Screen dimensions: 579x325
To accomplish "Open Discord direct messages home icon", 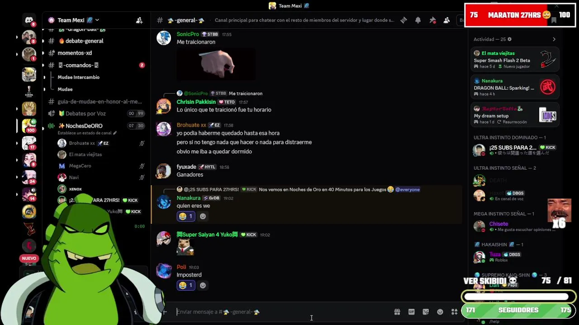I will (29, 20).
